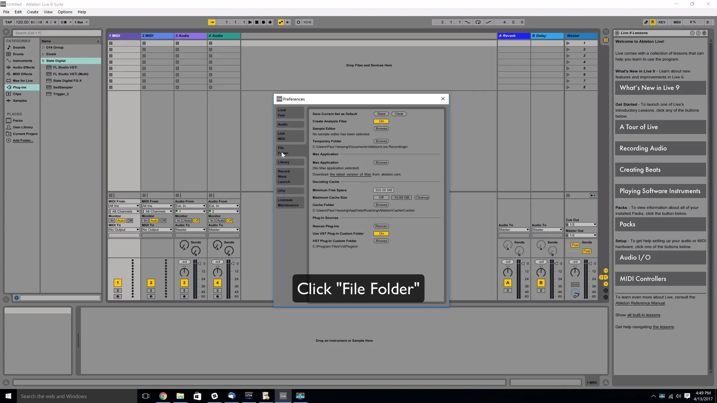Click the Session Record circle button
This screenshot has width=717, height=403.
click(298, 22)
